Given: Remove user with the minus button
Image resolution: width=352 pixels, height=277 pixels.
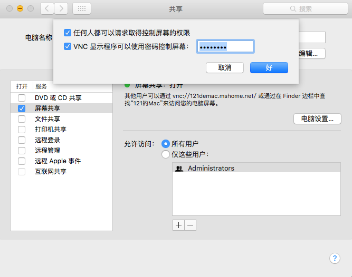Looking at the screenshot, I should (191, 225).
